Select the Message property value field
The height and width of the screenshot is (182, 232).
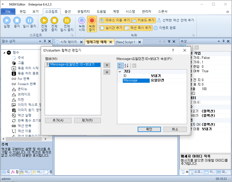point(168,80)
